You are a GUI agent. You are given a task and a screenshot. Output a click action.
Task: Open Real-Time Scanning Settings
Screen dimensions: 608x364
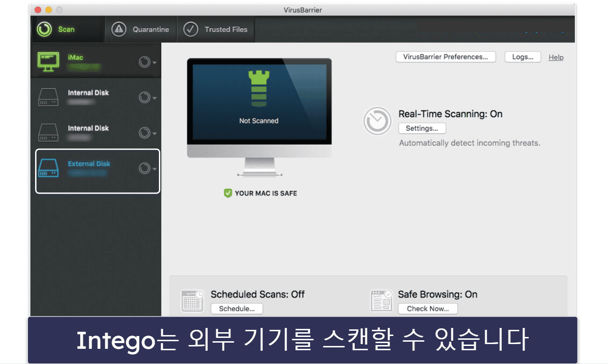click(x=422, y=128)
